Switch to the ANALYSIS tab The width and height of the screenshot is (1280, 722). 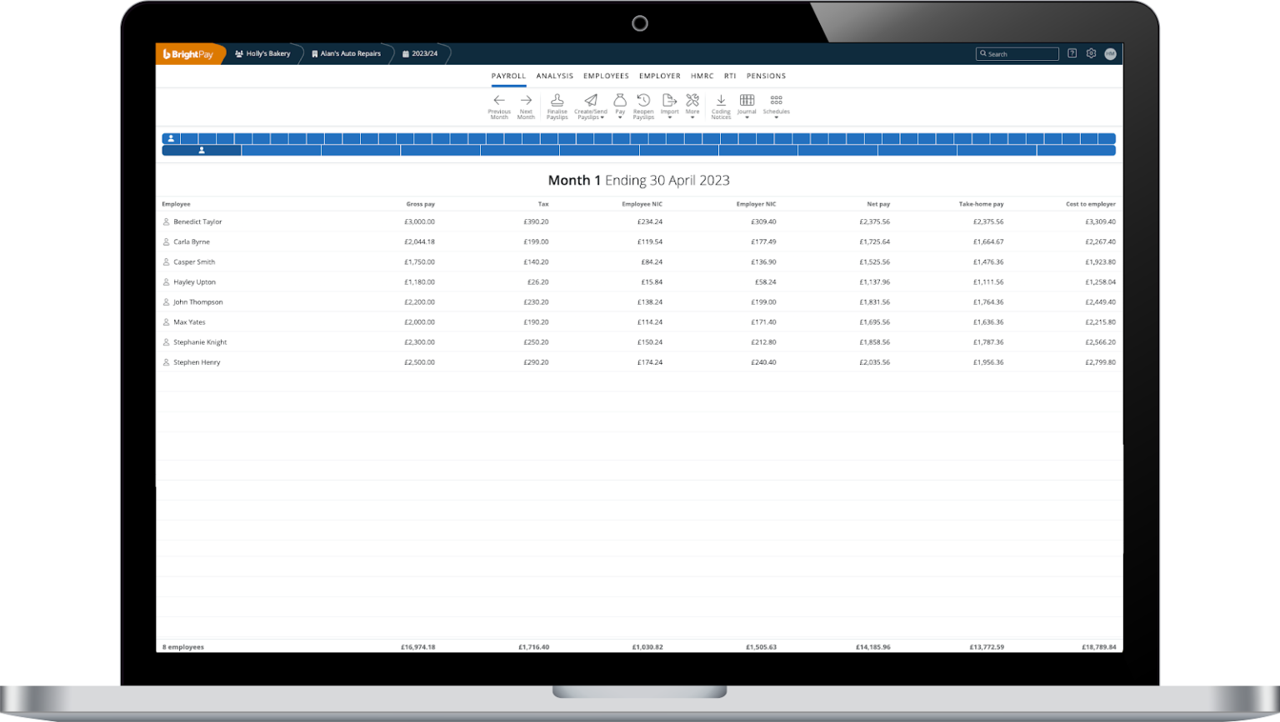click(x=554, y=76)
